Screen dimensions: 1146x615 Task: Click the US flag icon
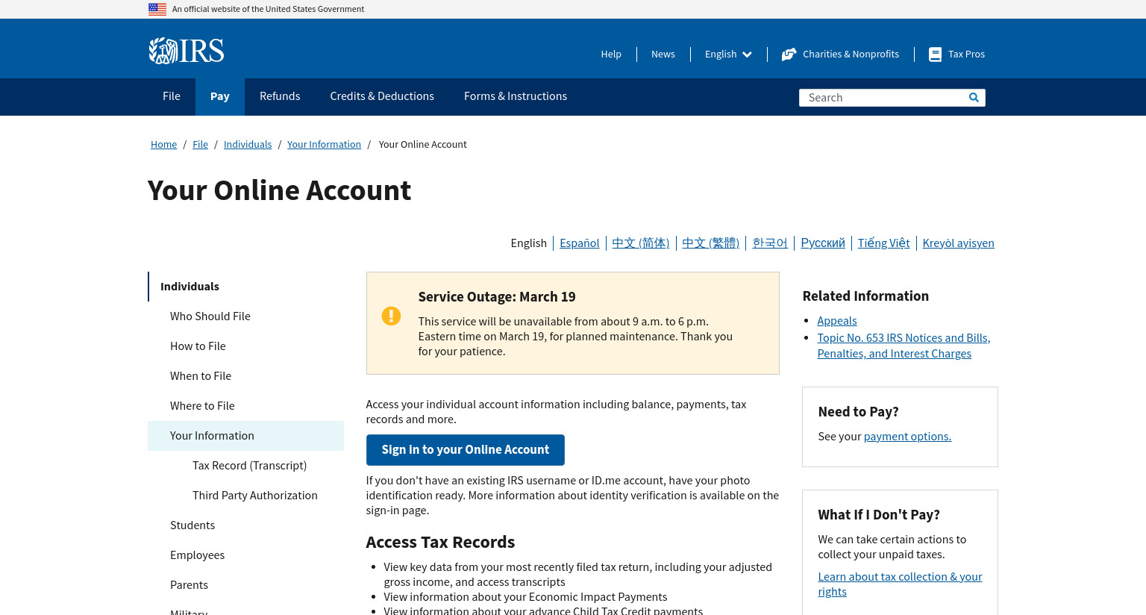[157, 9]
